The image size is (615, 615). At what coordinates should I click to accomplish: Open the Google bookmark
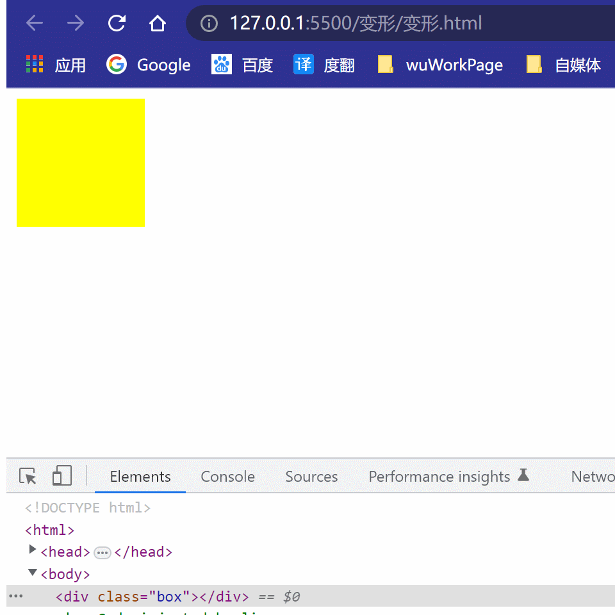pos(149,65)
